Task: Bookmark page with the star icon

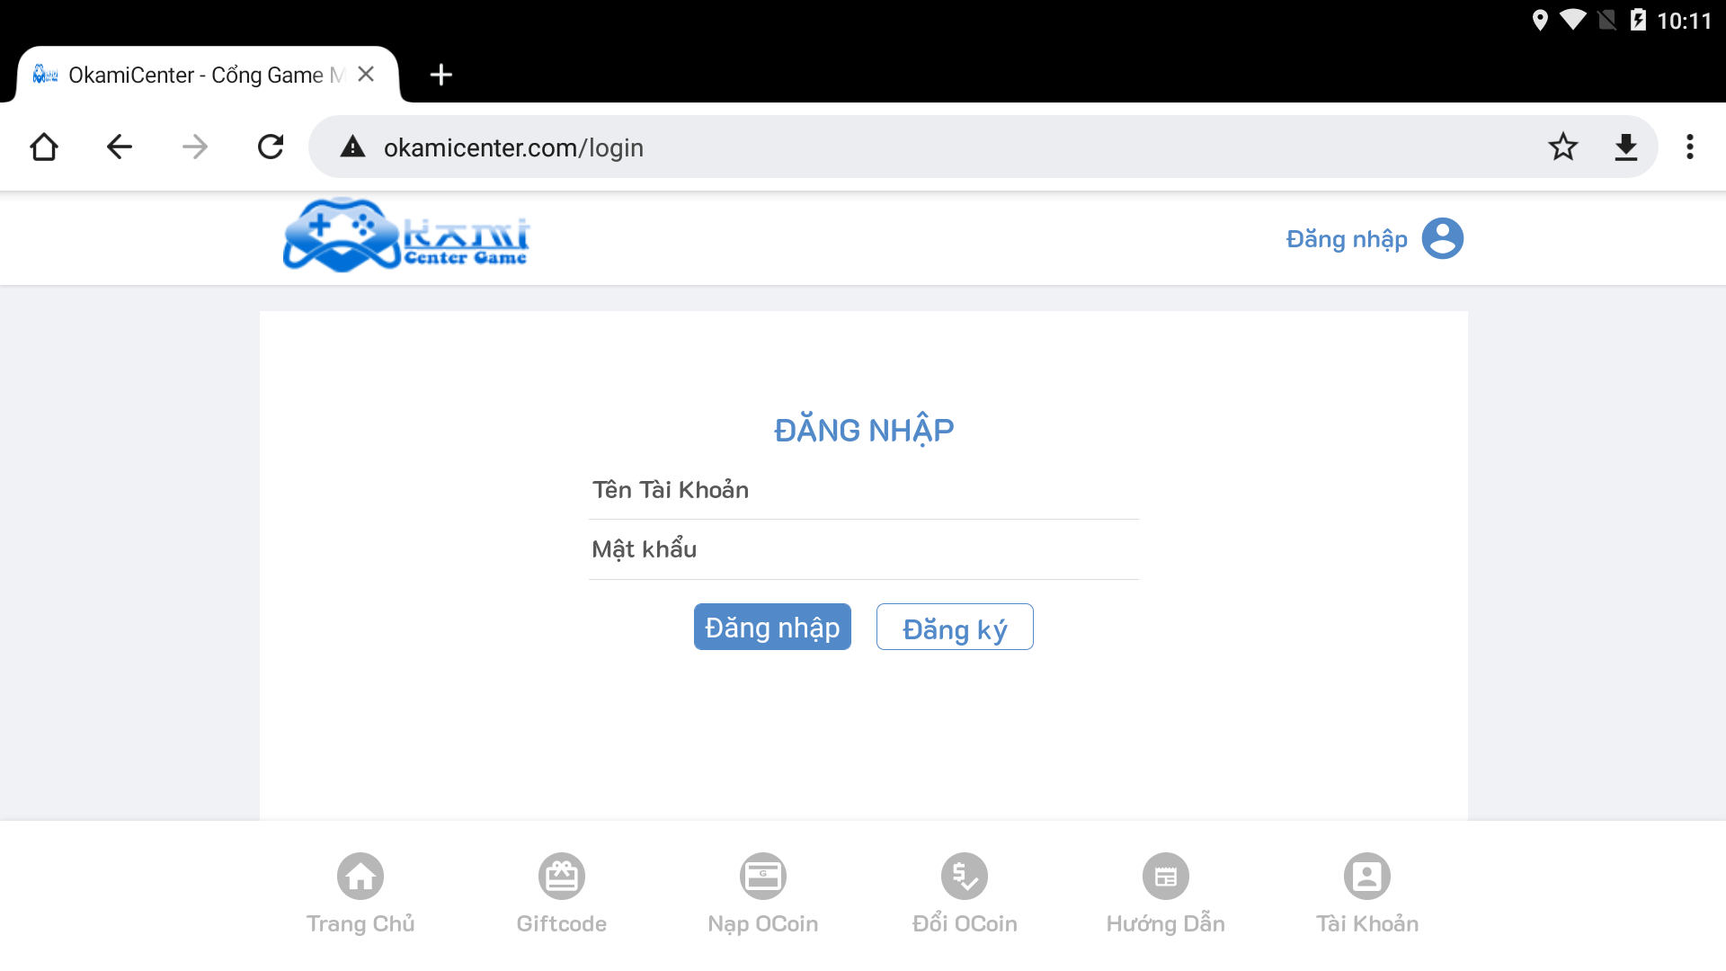Action: [x=1563, y=147]
